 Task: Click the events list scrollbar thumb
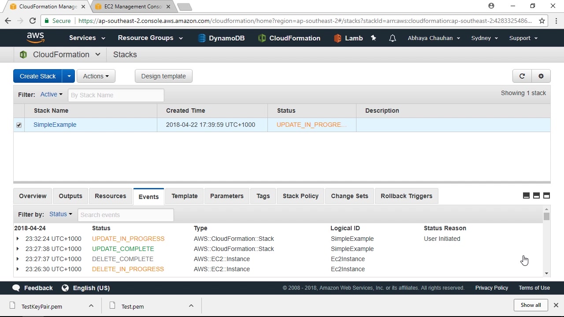(x=546, y=217)
